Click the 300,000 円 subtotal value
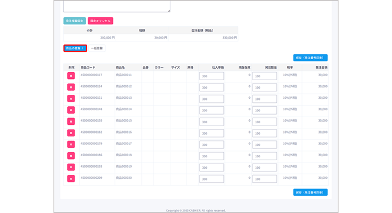The image size is (392, 213). (108, 38)
